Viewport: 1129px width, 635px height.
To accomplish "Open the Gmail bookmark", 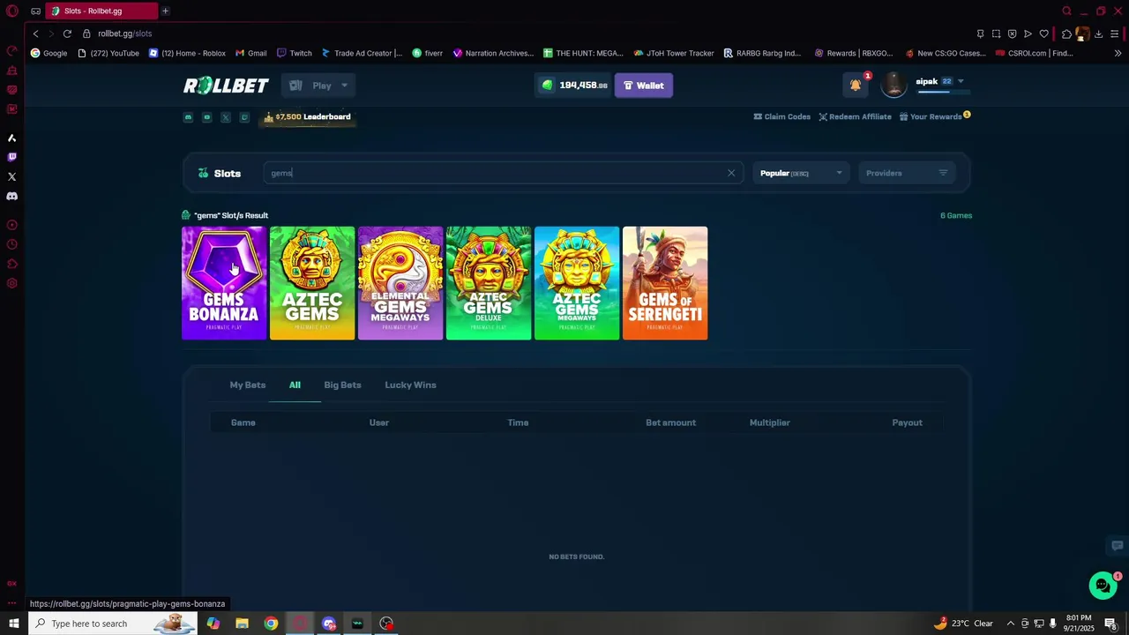I will tap(250, 53).
